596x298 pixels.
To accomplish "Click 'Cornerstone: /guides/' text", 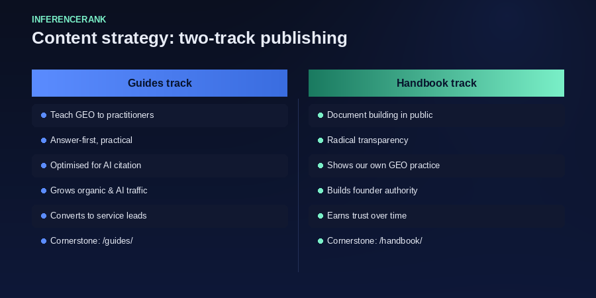I will [x=91, y=241].
